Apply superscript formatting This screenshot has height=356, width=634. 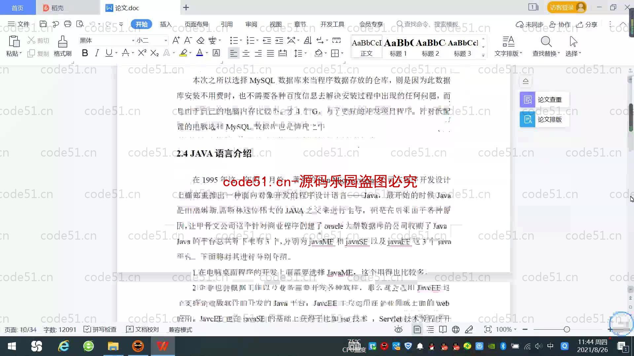coord(142,53)
